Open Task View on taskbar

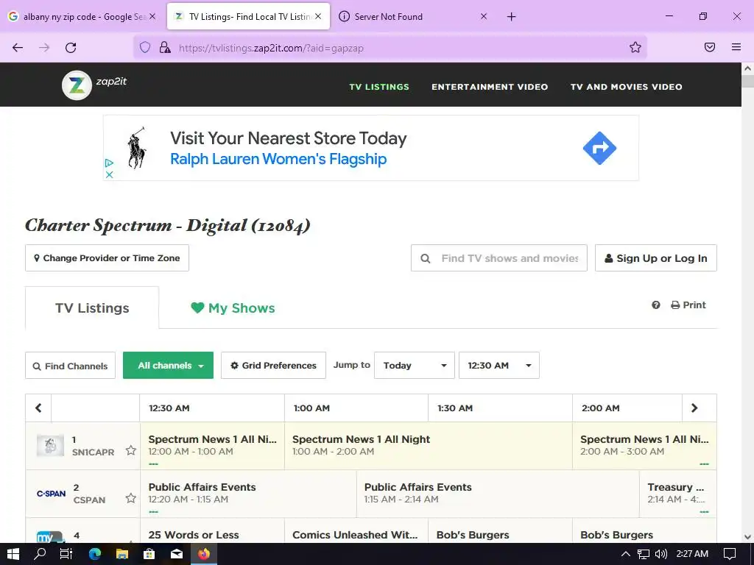(66, 554)
